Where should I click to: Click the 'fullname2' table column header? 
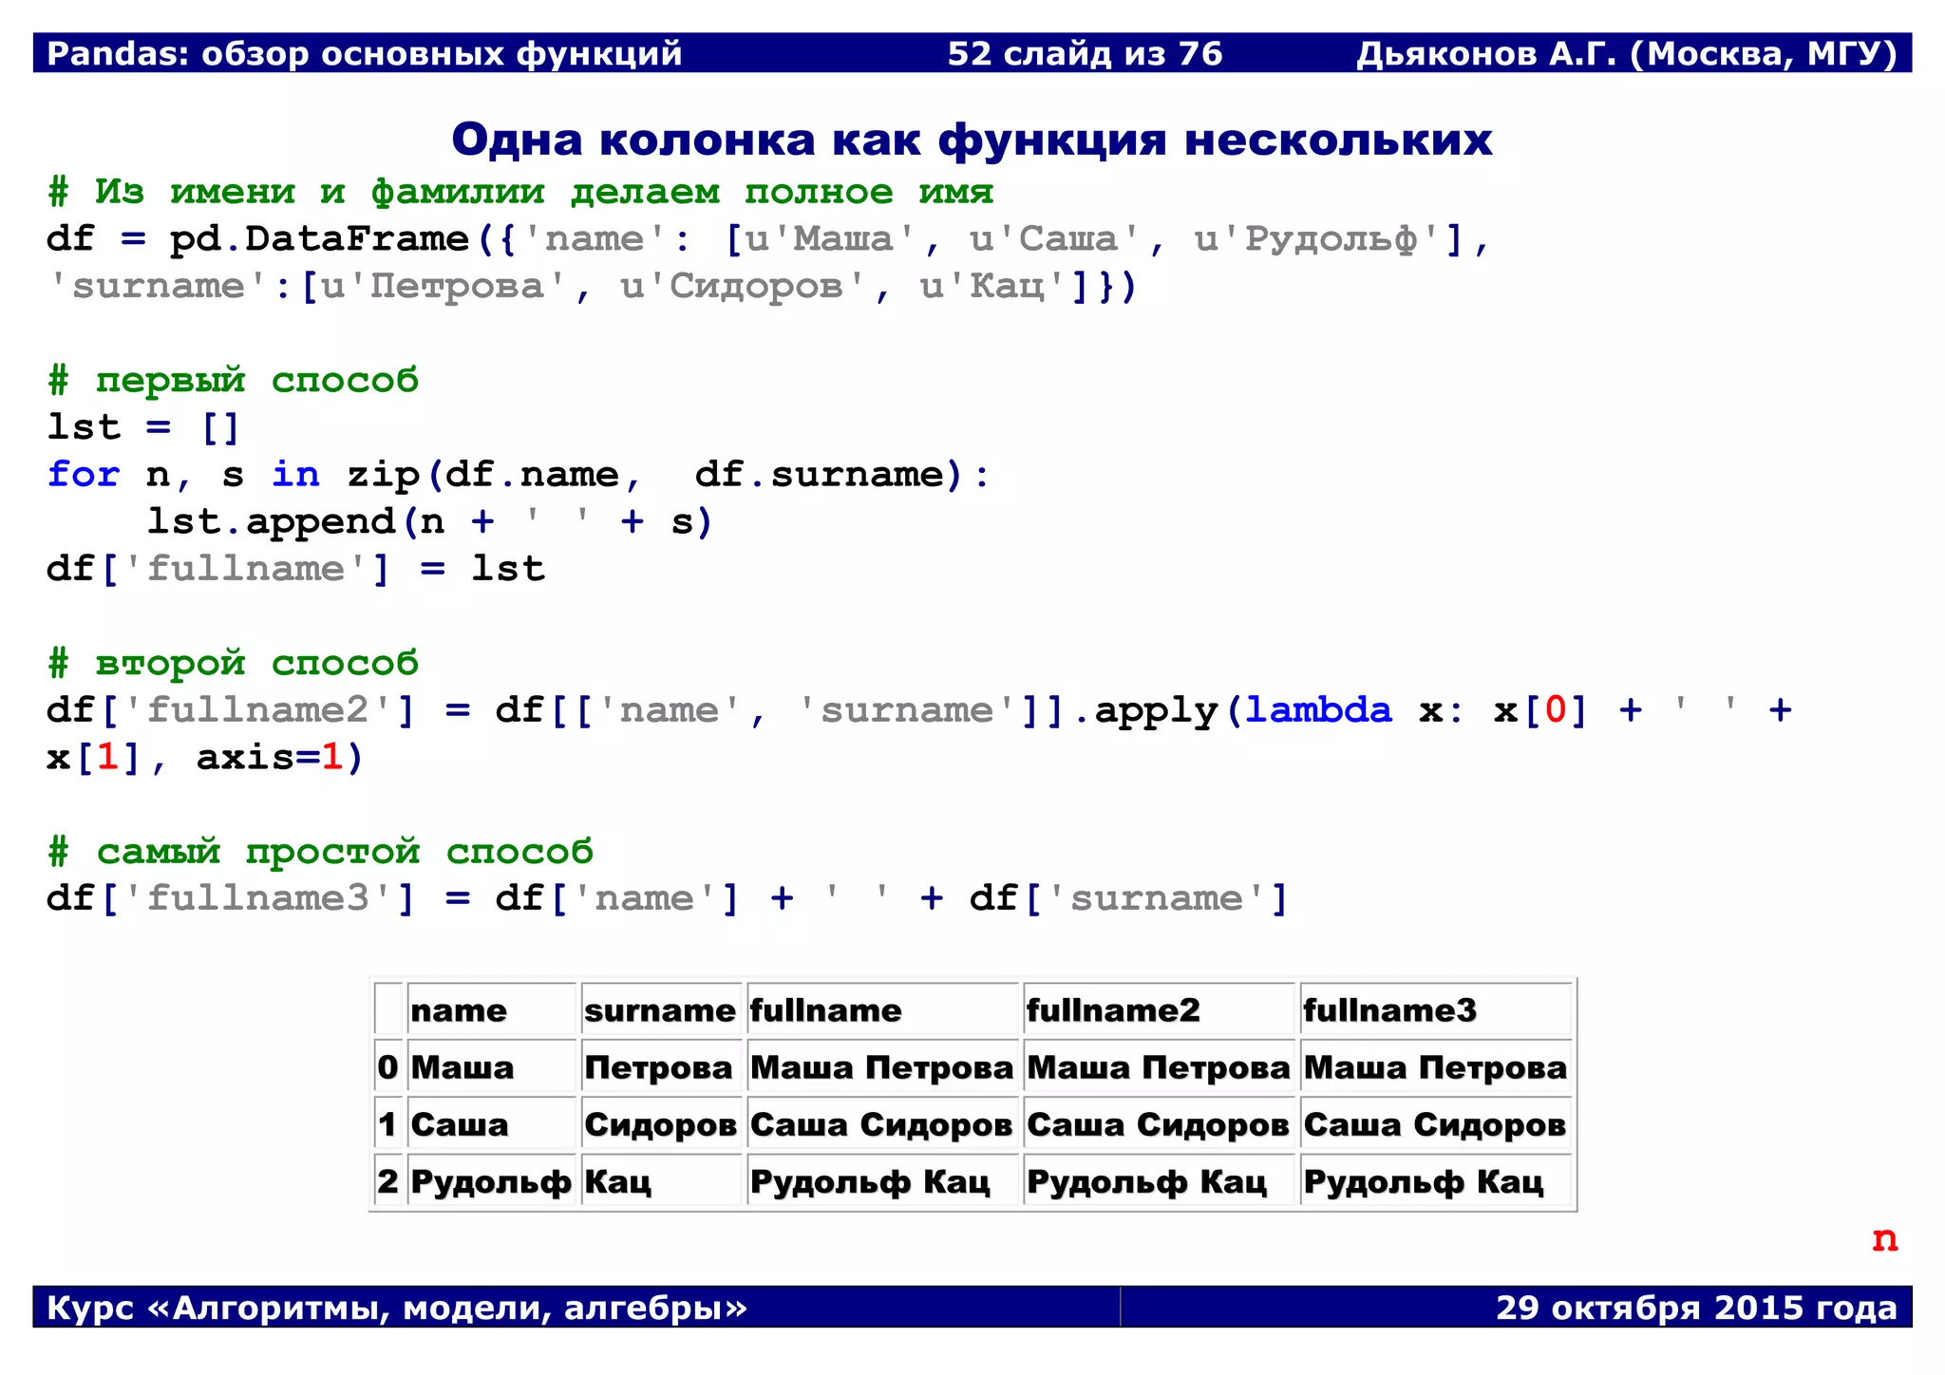click(x=1159, y=1009)
